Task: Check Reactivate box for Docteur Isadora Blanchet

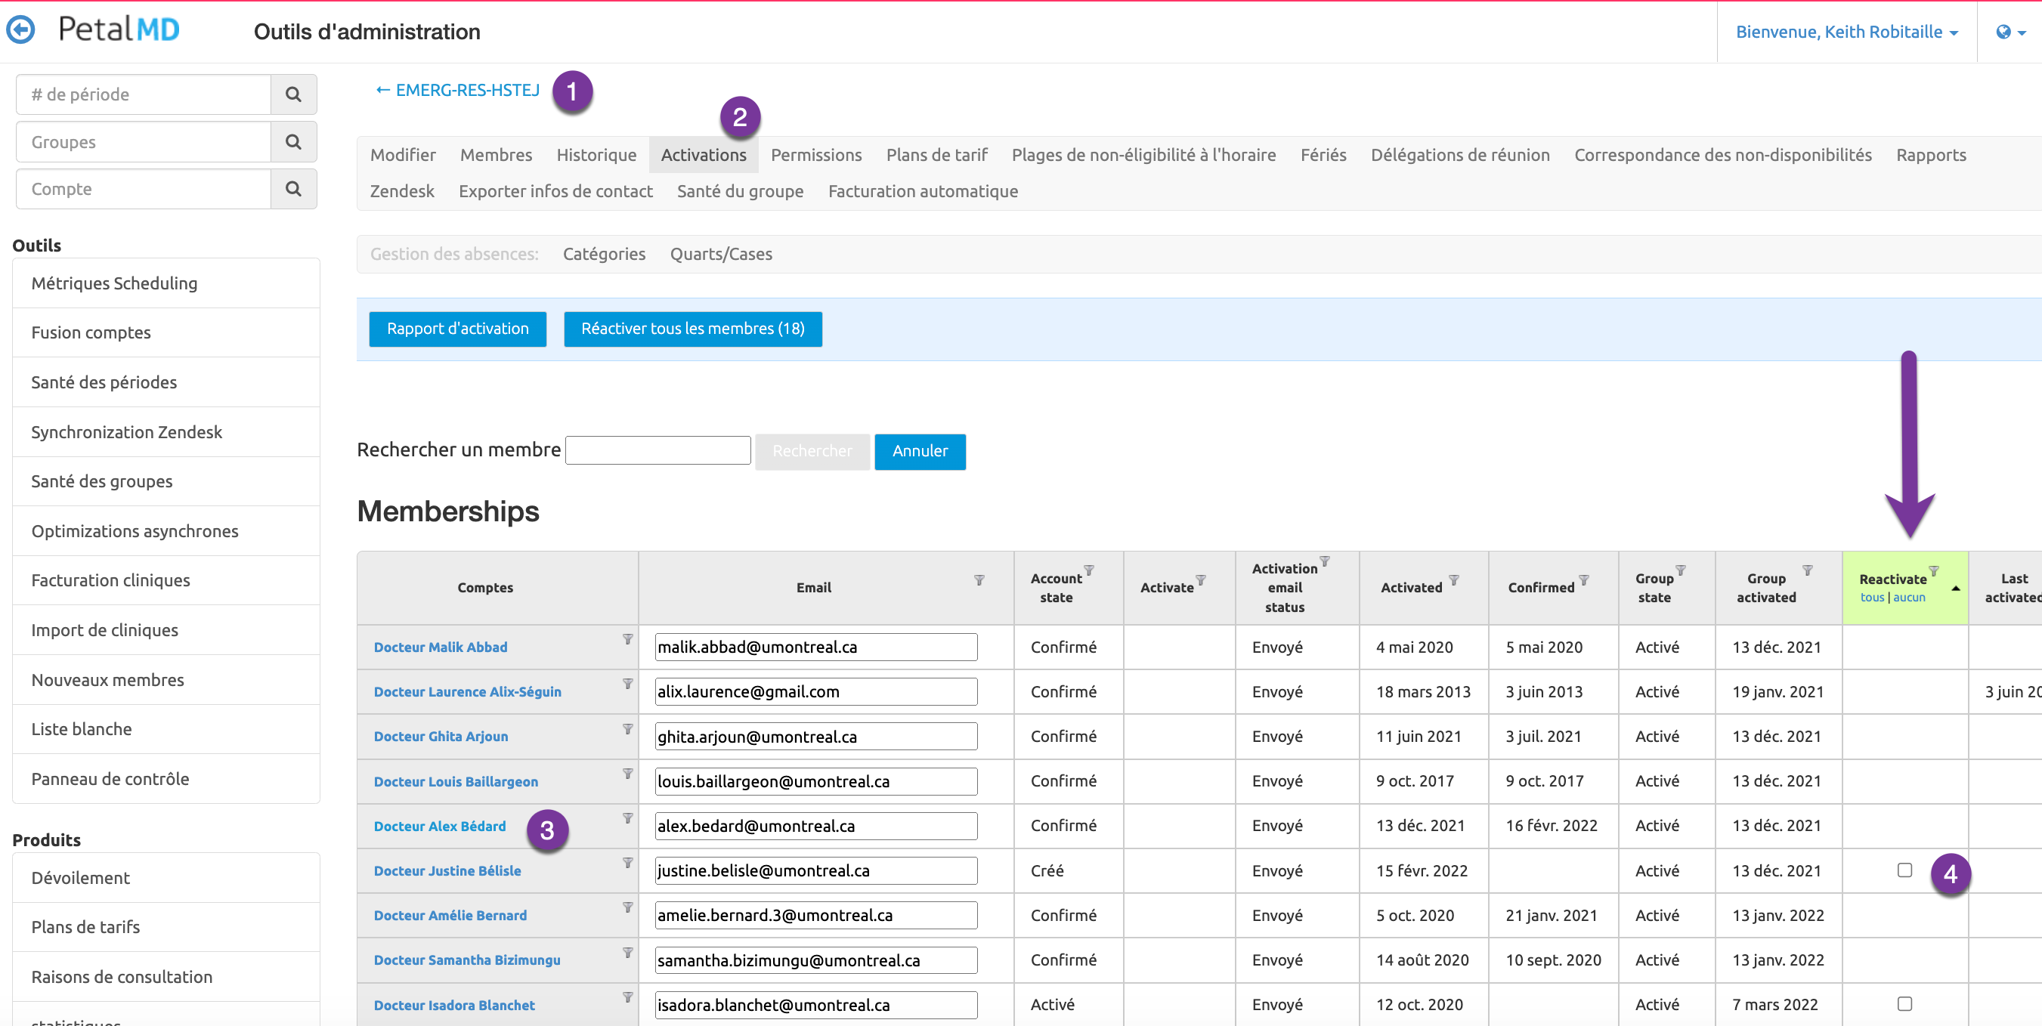Action: 1904,1004
